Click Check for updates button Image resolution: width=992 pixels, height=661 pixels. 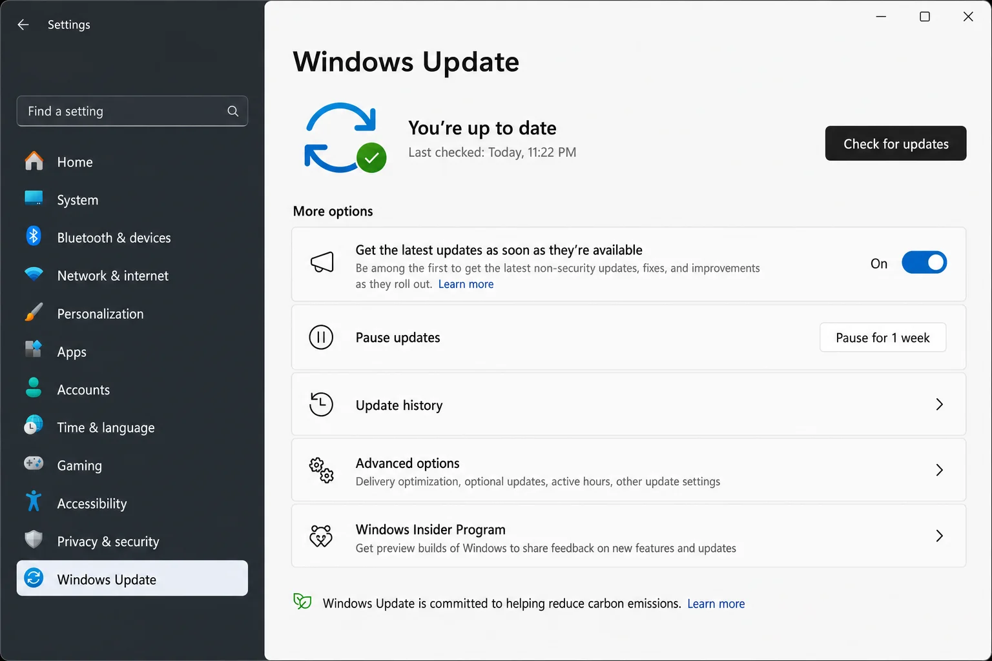pos(896,143)
